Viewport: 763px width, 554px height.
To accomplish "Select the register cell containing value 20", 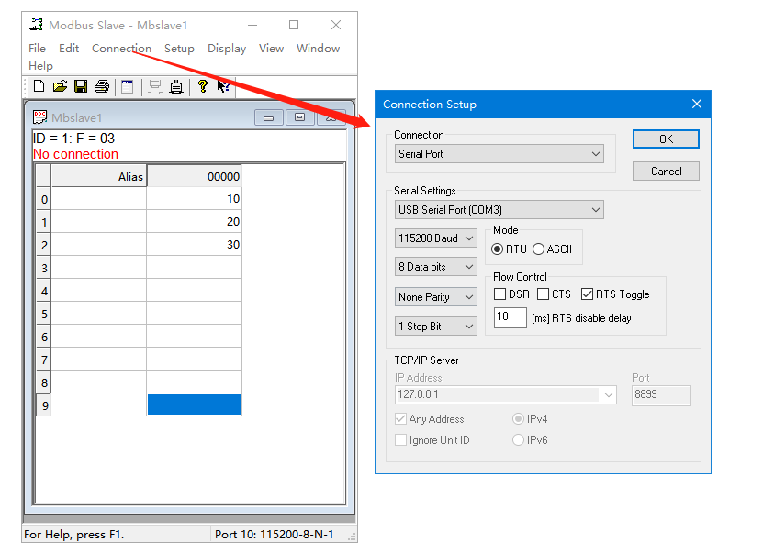I will (x=194, y=222).
